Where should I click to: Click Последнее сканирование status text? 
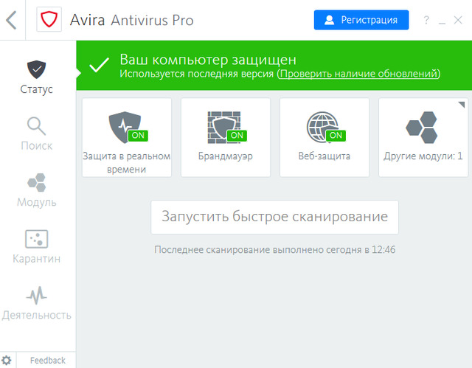click(274, 250)
